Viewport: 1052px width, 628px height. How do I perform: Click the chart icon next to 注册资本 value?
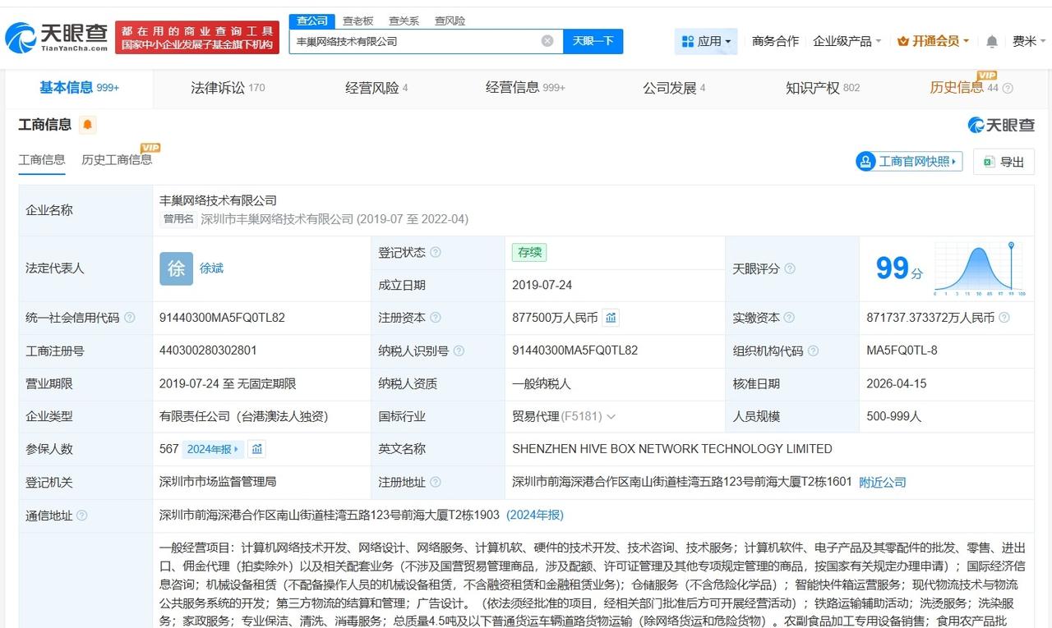tap(611, 318)
